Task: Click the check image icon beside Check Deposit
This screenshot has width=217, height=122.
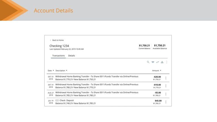Action: [x=57, y=101]
